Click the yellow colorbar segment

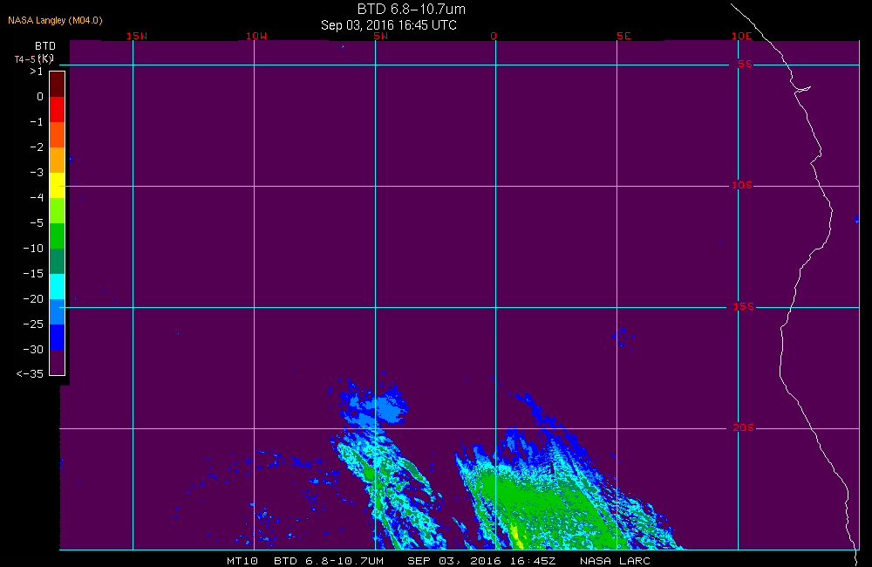[58, 185]
